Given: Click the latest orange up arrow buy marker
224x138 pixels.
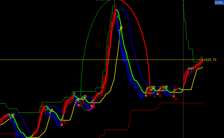Looking at the screenshot, I should pyautogui.click(x=174, y=96).
